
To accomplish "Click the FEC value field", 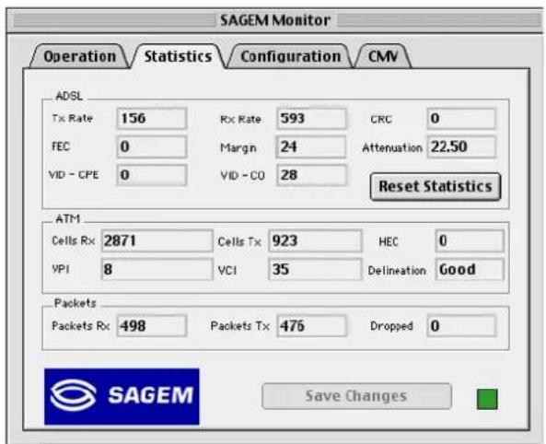I will click(x=152, y=146).
